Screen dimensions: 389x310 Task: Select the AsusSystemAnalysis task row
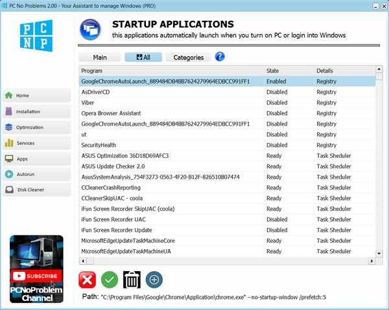tap(228, 177)
